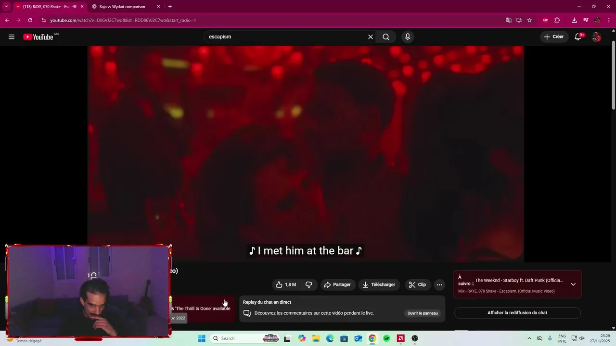Open Outlook from taskbar
616x346 pixels.
(358, 338)
